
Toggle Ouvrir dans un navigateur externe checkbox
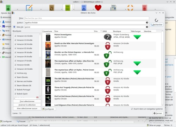point(132,109)
